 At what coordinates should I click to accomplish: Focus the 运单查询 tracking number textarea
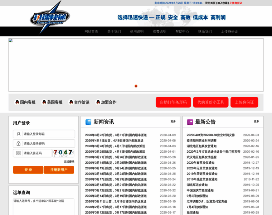coord(44,207)
